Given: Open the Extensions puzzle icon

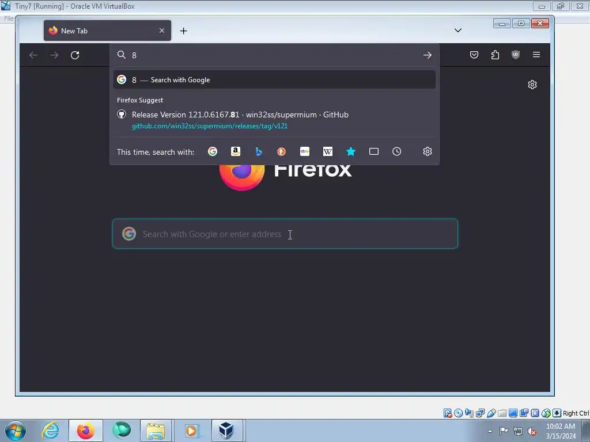Looking at the screenshot, I should [495, 55].
